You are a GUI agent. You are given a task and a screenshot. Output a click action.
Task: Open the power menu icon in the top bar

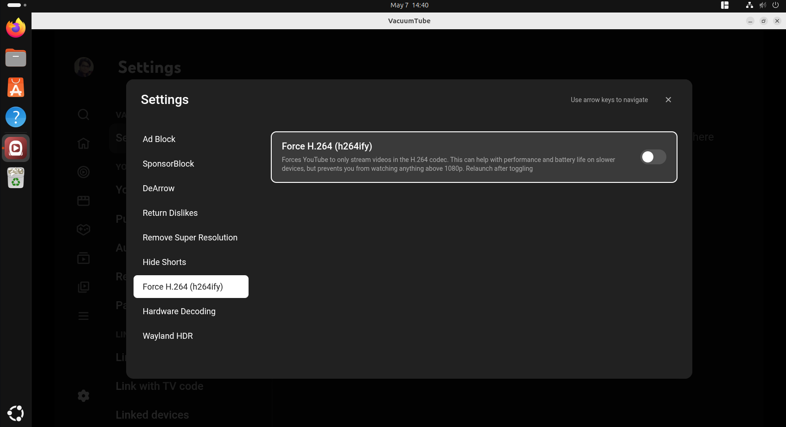point(775,5)
